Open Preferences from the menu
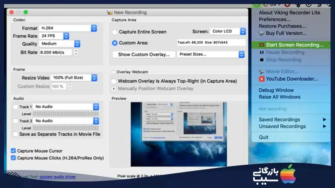The image size is (335, 188). 274,19
